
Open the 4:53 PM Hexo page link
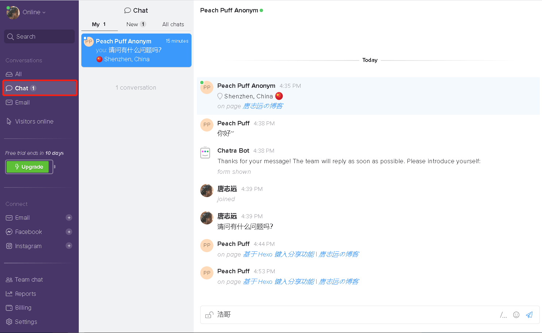click(301, 282)
